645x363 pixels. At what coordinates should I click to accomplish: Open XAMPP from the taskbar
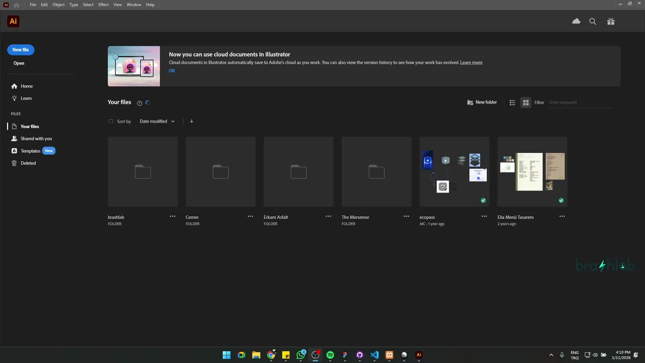click(x=389, y=355)
